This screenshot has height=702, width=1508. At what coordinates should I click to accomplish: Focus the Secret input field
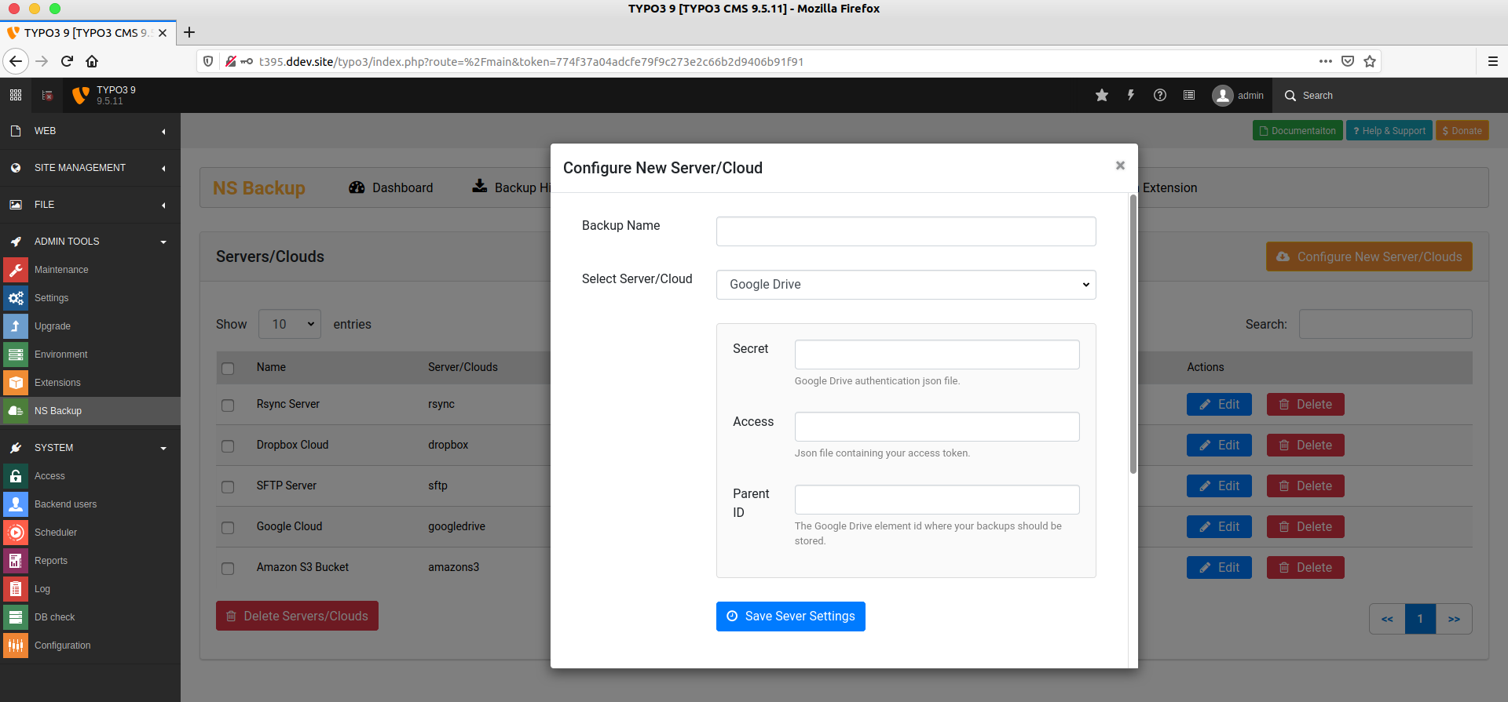(937, 355)
